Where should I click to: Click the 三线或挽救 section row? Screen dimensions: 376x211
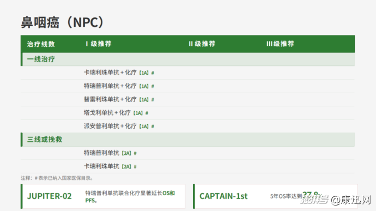coord(187,140)
